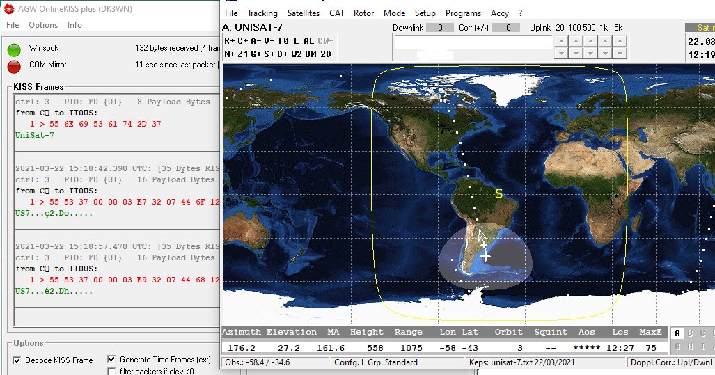Click the red COM Mirror status light
This screenshot has height=375, width=715.
[14, 67]
